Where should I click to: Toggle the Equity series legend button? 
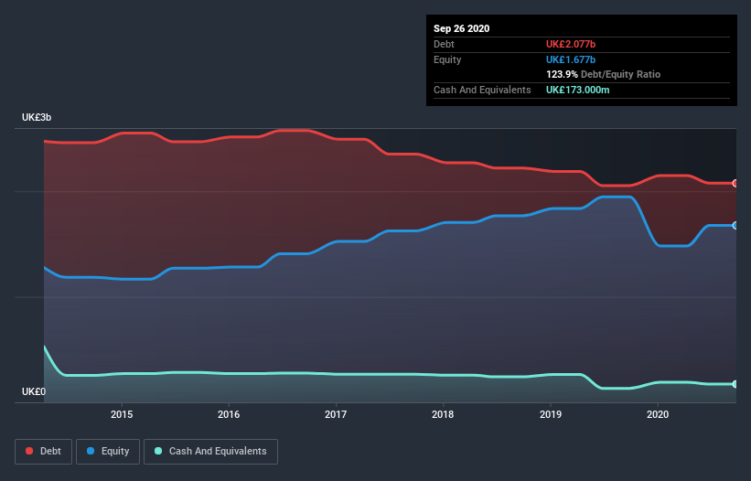tap(108, 452)
